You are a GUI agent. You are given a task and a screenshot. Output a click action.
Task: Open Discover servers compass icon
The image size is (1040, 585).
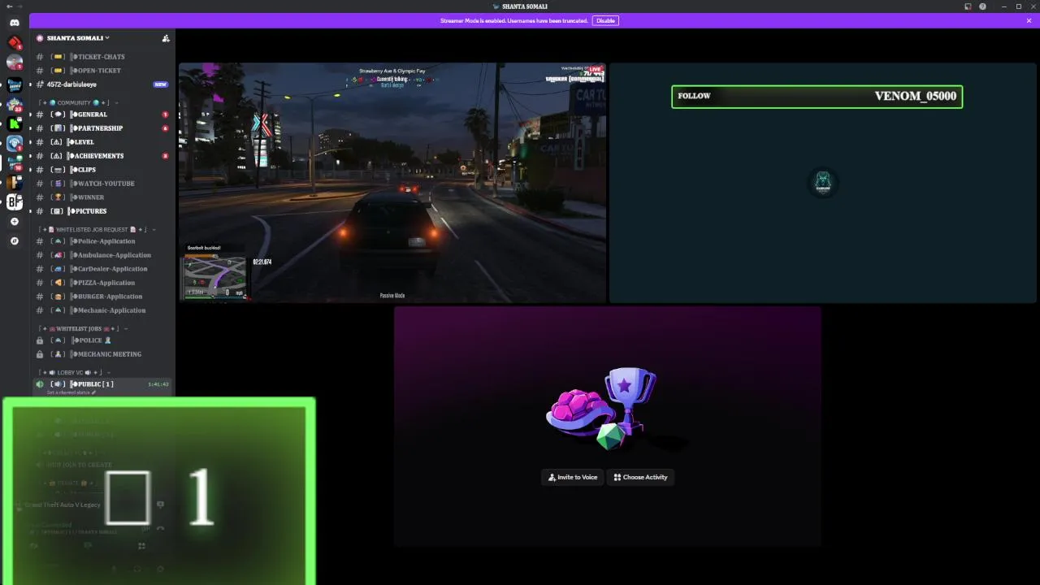15,240
